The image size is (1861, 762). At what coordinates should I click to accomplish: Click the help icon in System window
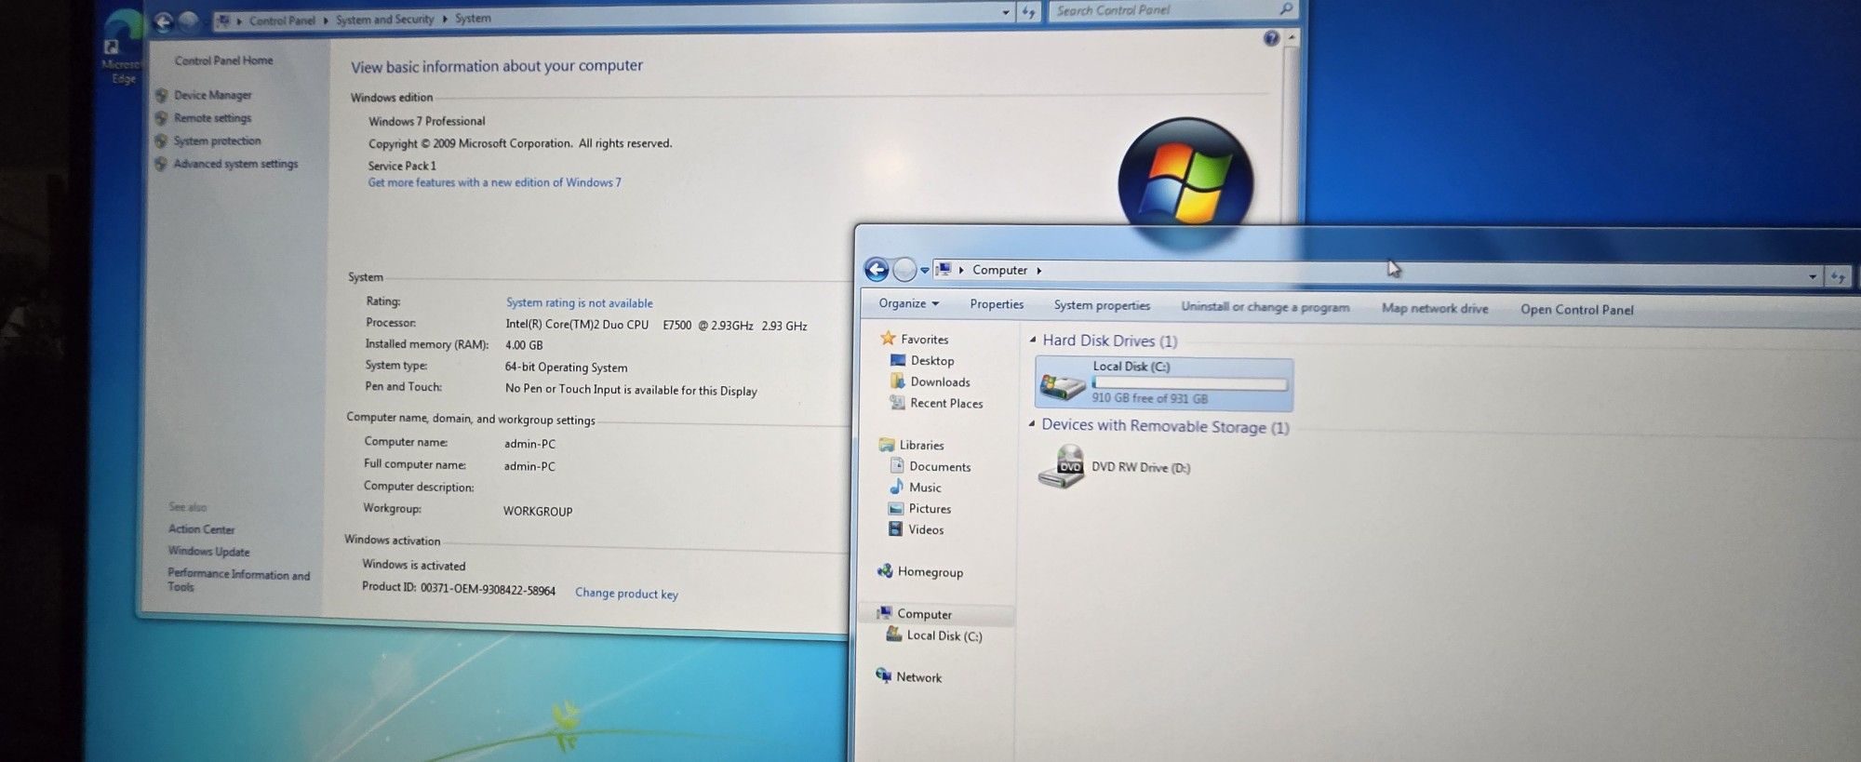tap(1271, 38)
